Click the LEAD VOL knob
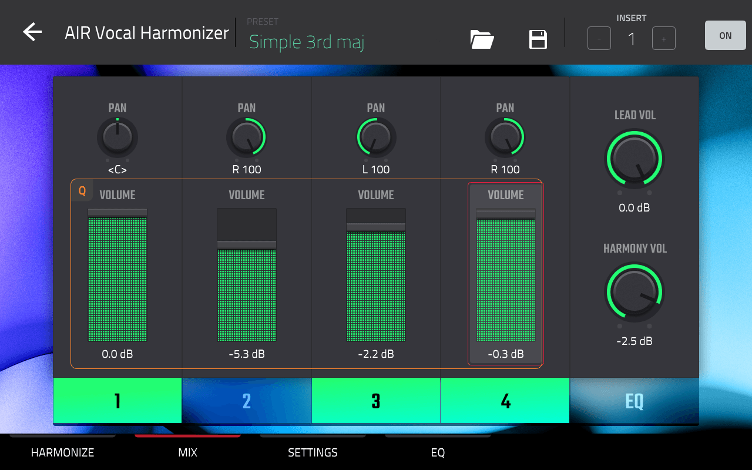This screenshot has width=752, height=470. (x=634, y=159)
